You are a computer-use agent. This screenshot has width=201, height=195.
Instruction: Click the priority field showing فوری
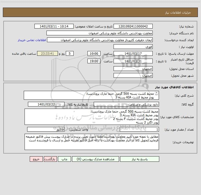(x=133, y=47)
